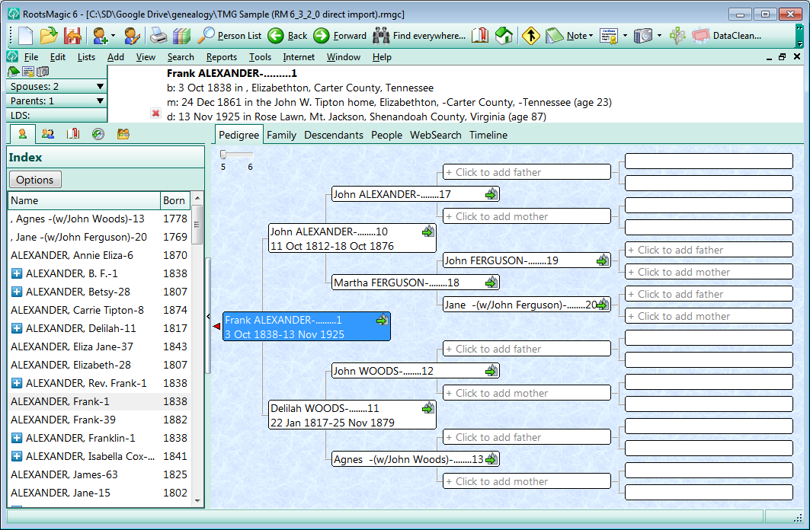Click index scrollbar down arrow
Image resolution: width=810 pixels, height=530 pixels.
[197, 500]
